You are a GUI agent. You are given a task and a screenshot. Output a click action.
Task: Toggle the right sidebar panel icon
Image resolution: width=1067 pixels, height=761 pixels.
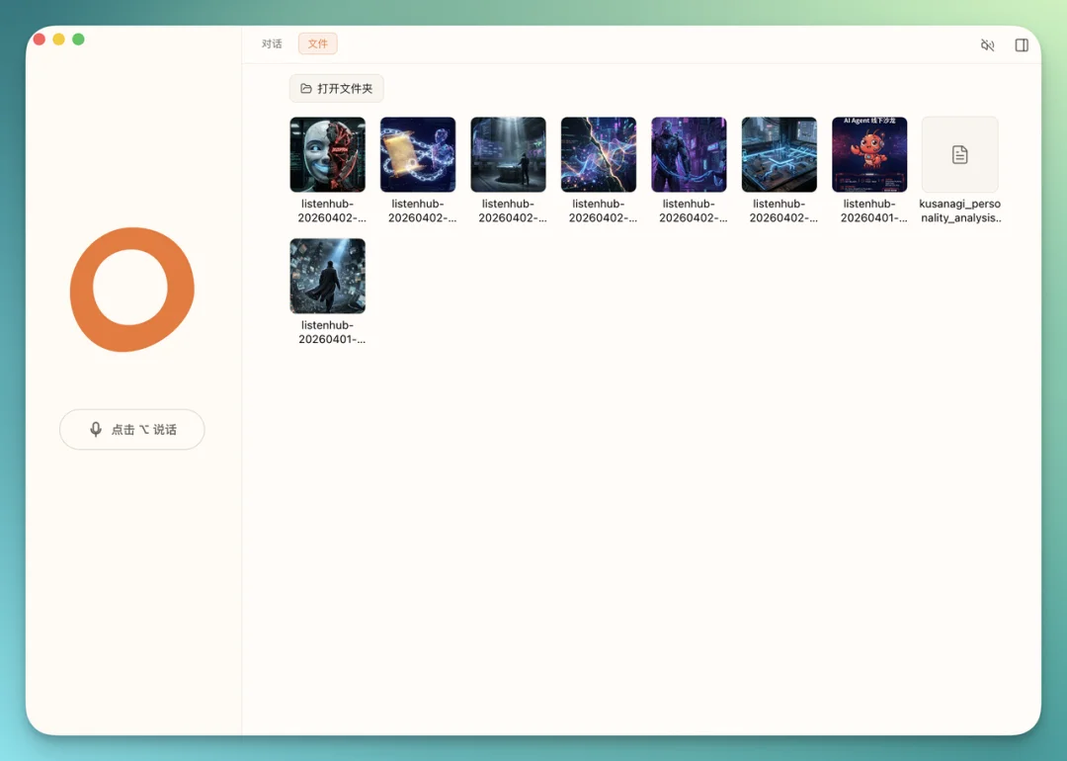pos(1022,45)
